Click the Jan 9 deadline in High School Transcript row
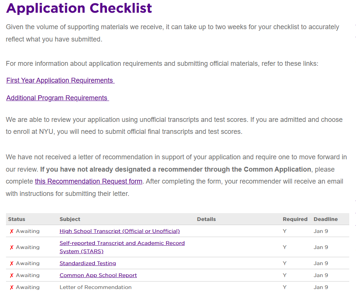The width and height of the screenshot is (356, 292). point(321,231)
